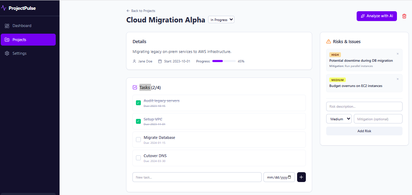Click the calendar icon beside Start date
This screenshot has height=195, width=412.
(x=160, y=61)
